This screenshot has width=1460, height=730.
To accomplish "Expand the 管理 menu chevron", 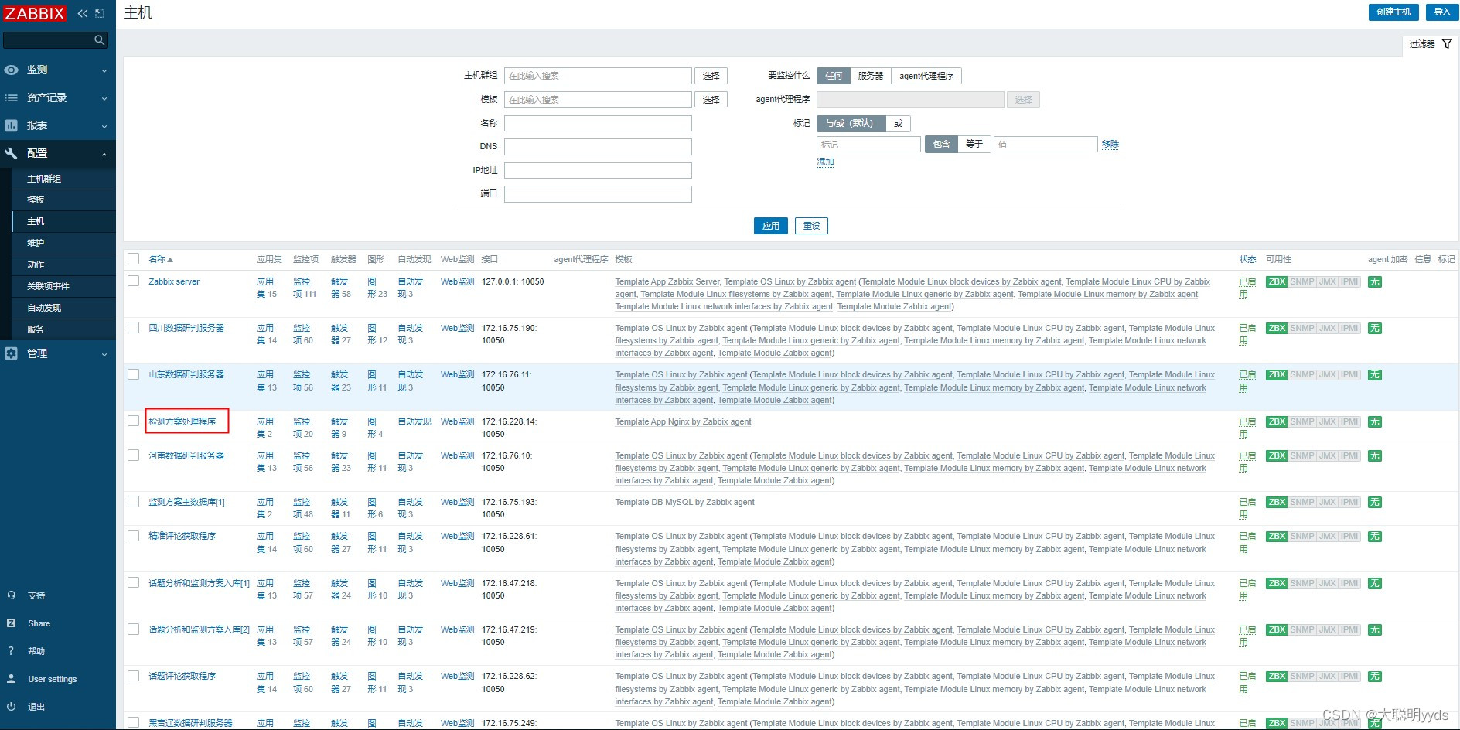I will (x=104, y=354).
